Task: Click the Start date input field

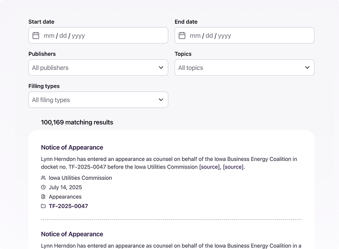Action: coord(101,35)
